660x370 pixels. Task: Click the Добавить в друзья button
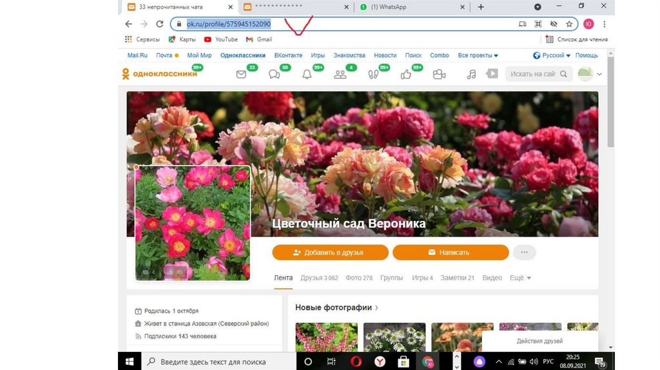[x=330, y=252]
